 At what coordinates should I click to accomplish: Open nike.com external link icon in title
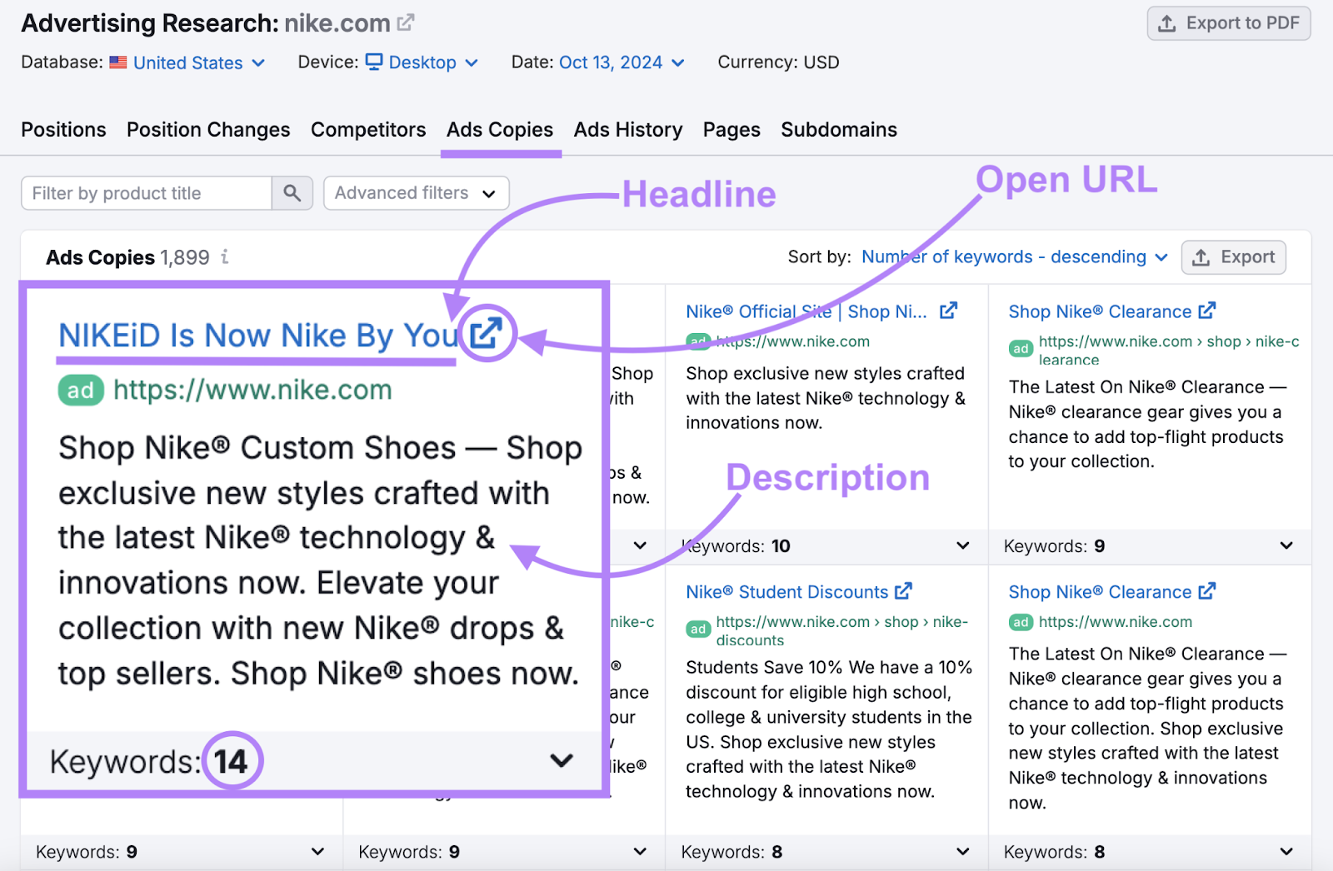406,22
